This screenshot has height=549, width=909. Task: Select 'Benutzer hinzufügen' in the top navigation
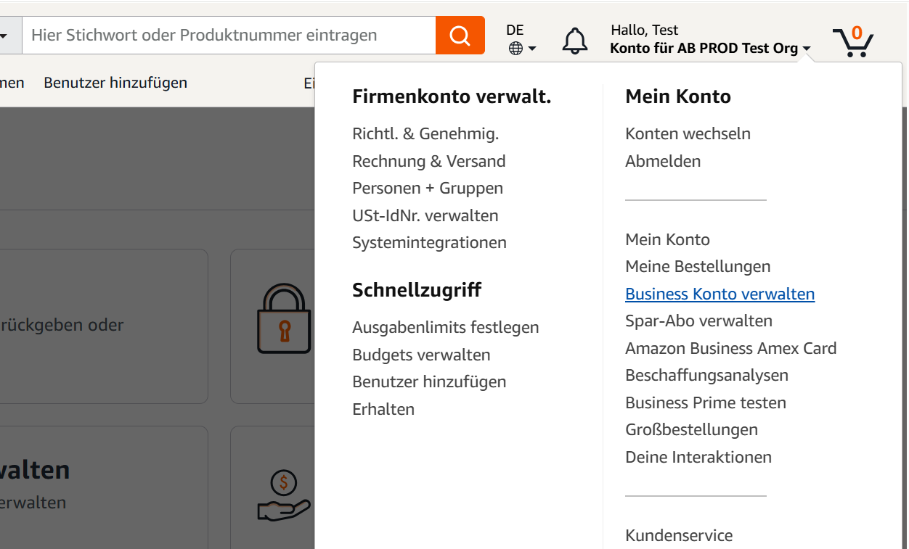pyautogui.click(x=115, y=83)
